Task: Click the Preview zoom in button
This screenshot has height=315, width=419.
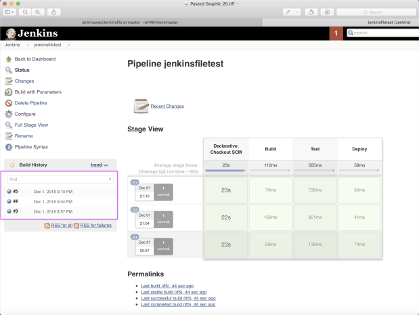Action: [x=38, y=12]
